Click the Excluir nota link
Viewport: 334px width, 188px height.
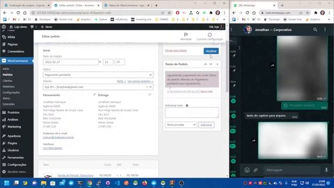[x=207, y=91]
